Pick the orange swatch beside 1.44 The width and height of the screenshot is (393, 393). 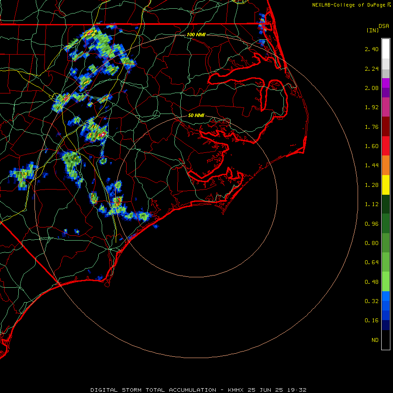click(386, 165)
